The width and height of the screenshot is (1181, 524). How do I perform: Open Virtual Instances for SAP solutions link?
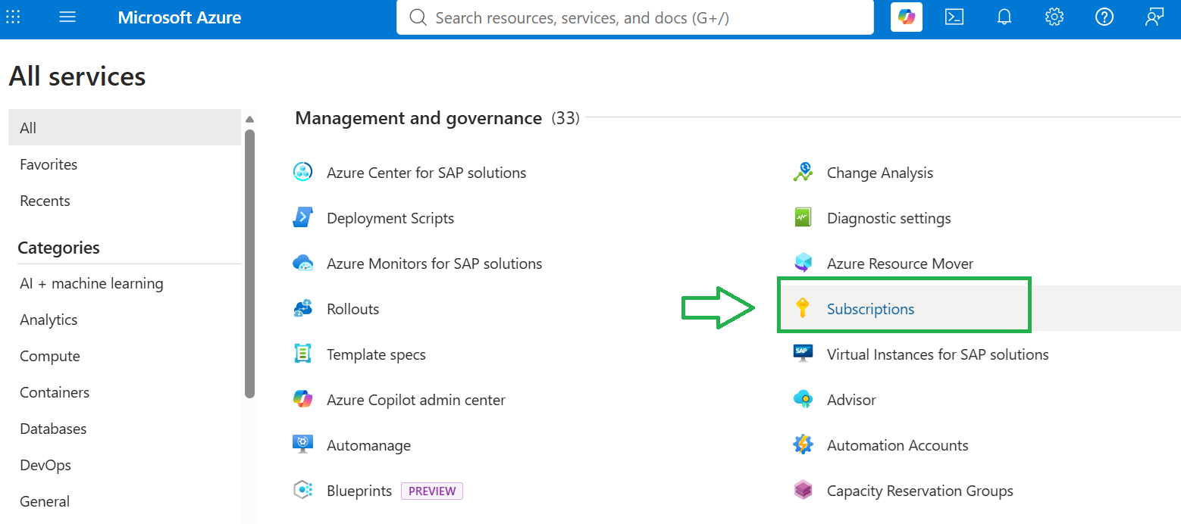[938, 354]
